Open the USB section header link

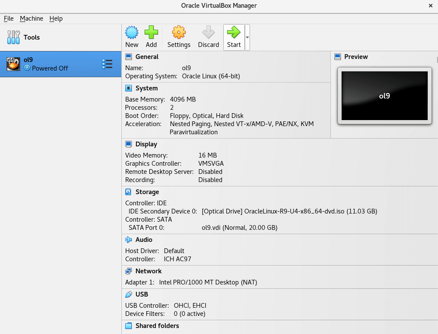142,294
